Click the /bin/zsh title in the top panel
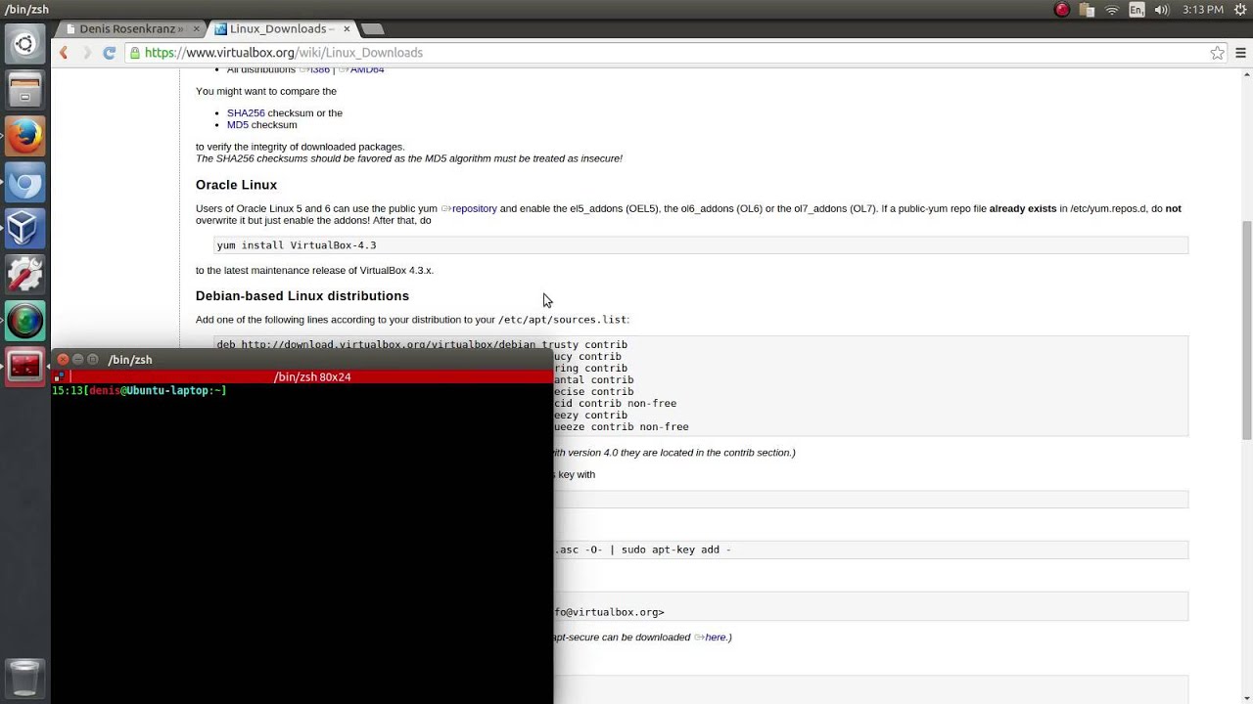The height and width of the screenshot is (704, 1253). (25, 10)
